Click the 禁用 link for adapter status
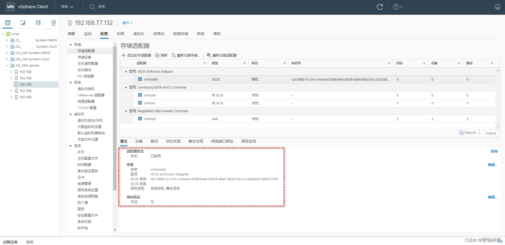 click(494, 151)
